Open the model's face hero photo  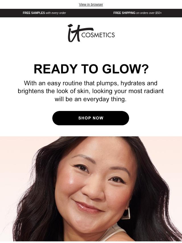click(91, 189)
